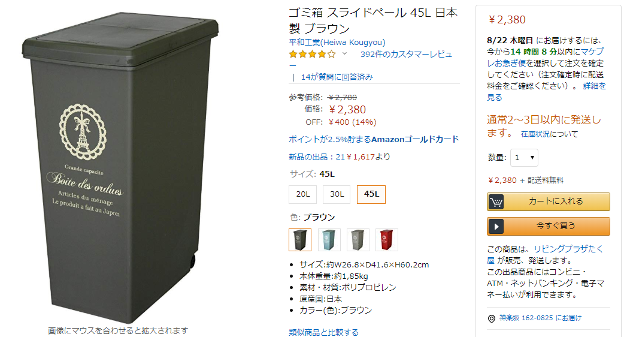630x337 pixels.
Task: Open the 14が質問に回答済み link
Action: (x=337, y=77)
